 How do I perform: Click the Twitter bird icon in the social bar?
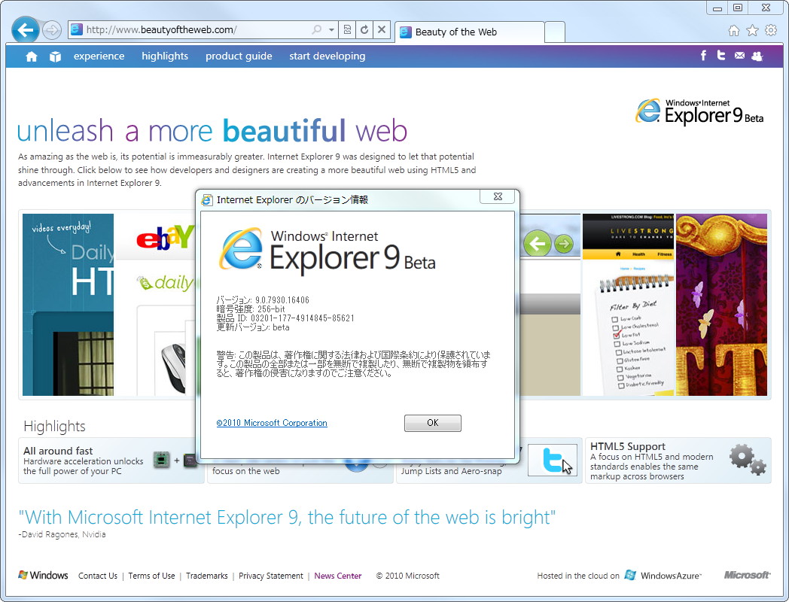click(720, 55)
